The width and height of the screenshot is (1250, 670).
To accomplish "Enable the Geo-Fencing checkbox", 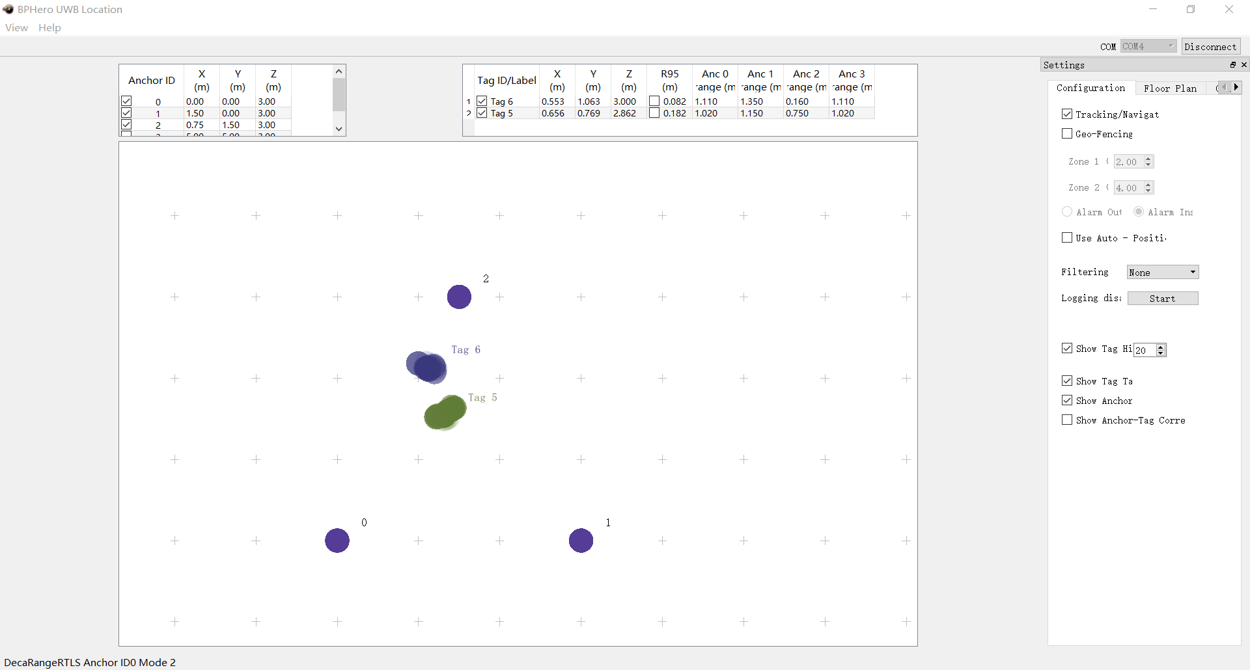I will (x=1067, y=134).
